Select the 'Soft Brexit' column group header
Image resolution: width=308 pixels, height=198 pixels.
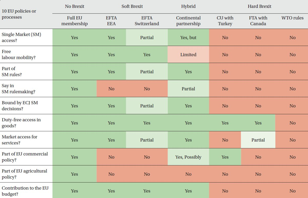click(132, 7)
